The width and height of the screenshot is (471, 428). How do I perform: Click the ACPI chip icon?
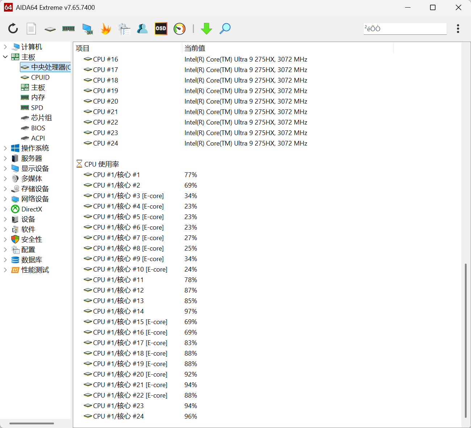(25, 138)
